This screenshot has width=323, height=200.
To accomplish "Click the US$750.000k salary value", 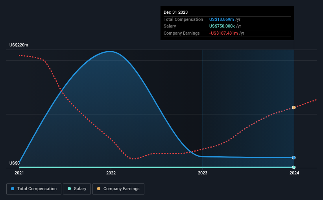I will (x=222, y=26).
